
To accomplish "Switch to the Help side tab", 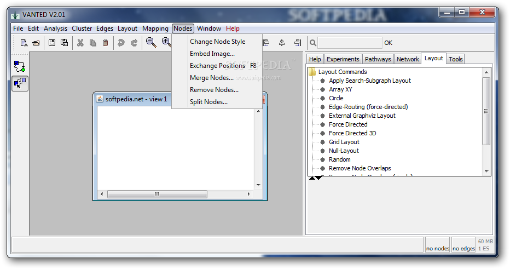I will 315,59.
